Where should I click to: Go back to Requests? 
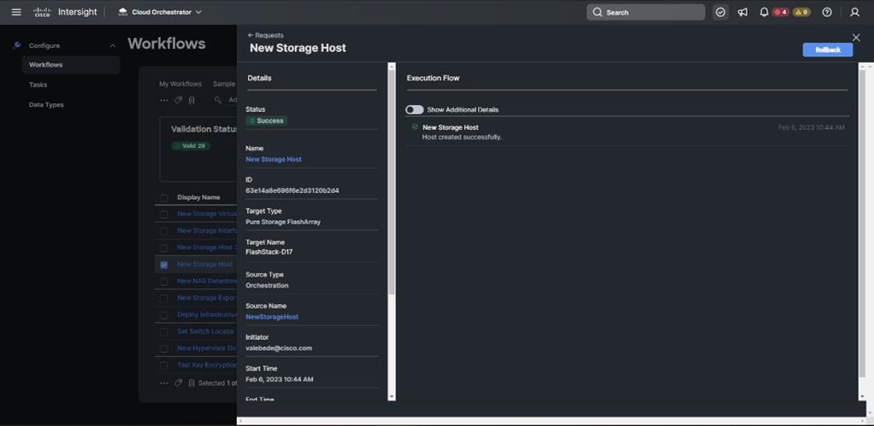point(265,35)
